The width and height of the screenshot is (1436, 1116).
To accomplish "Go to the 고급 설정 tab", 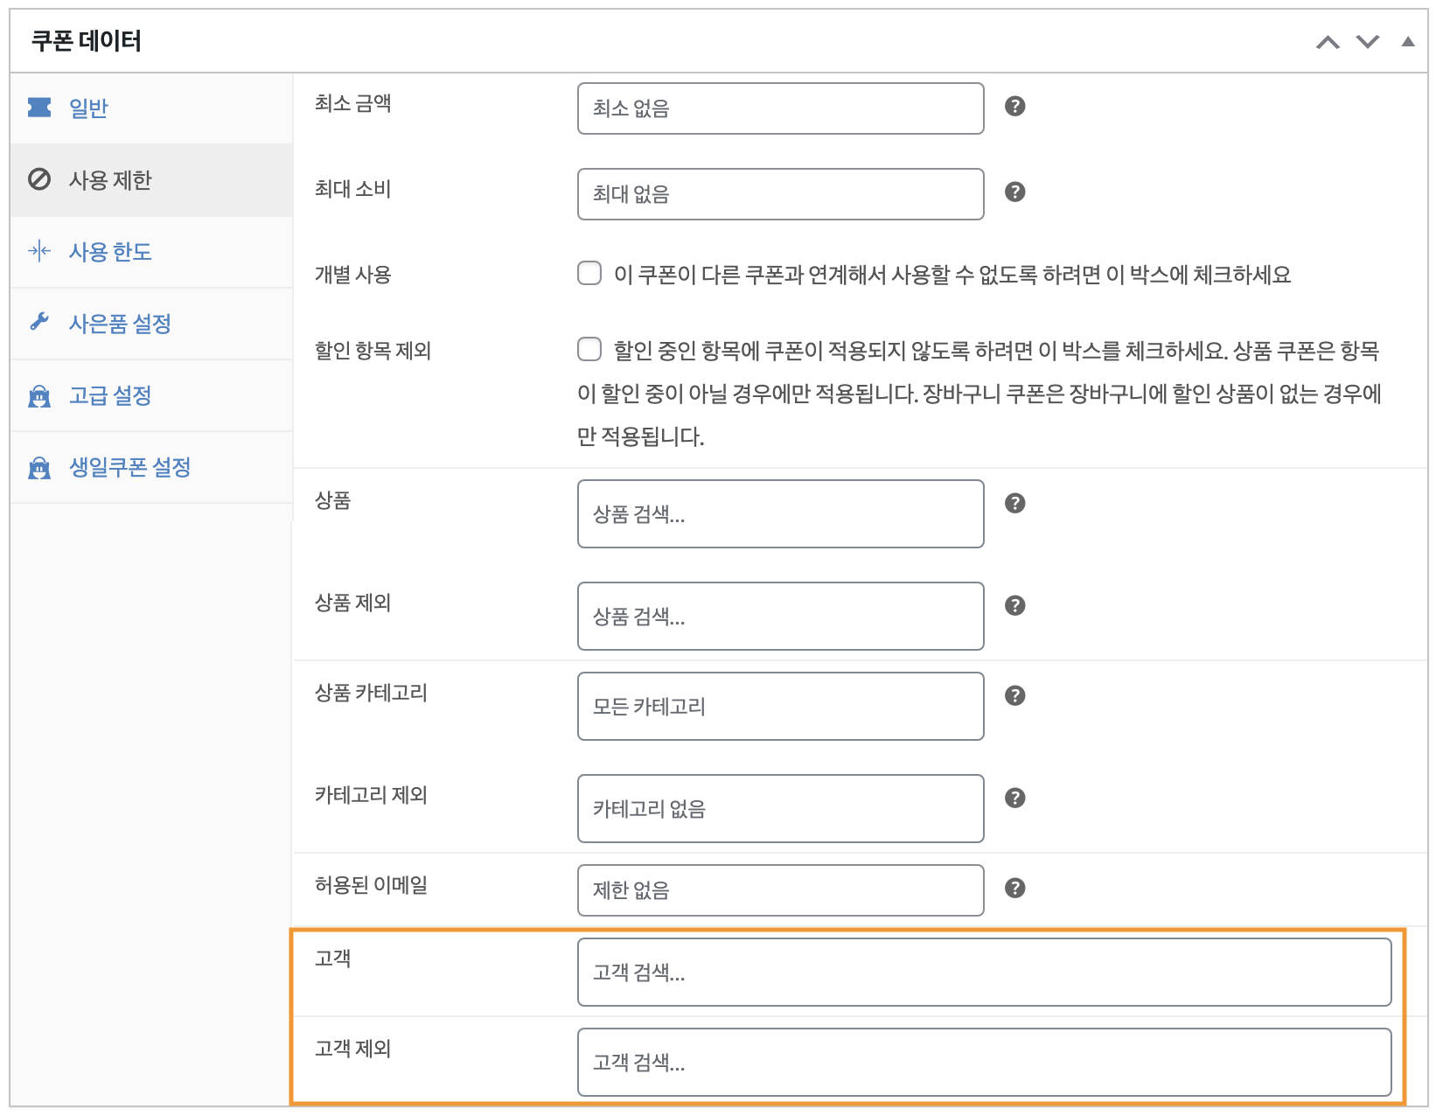I will pos(151,395).
